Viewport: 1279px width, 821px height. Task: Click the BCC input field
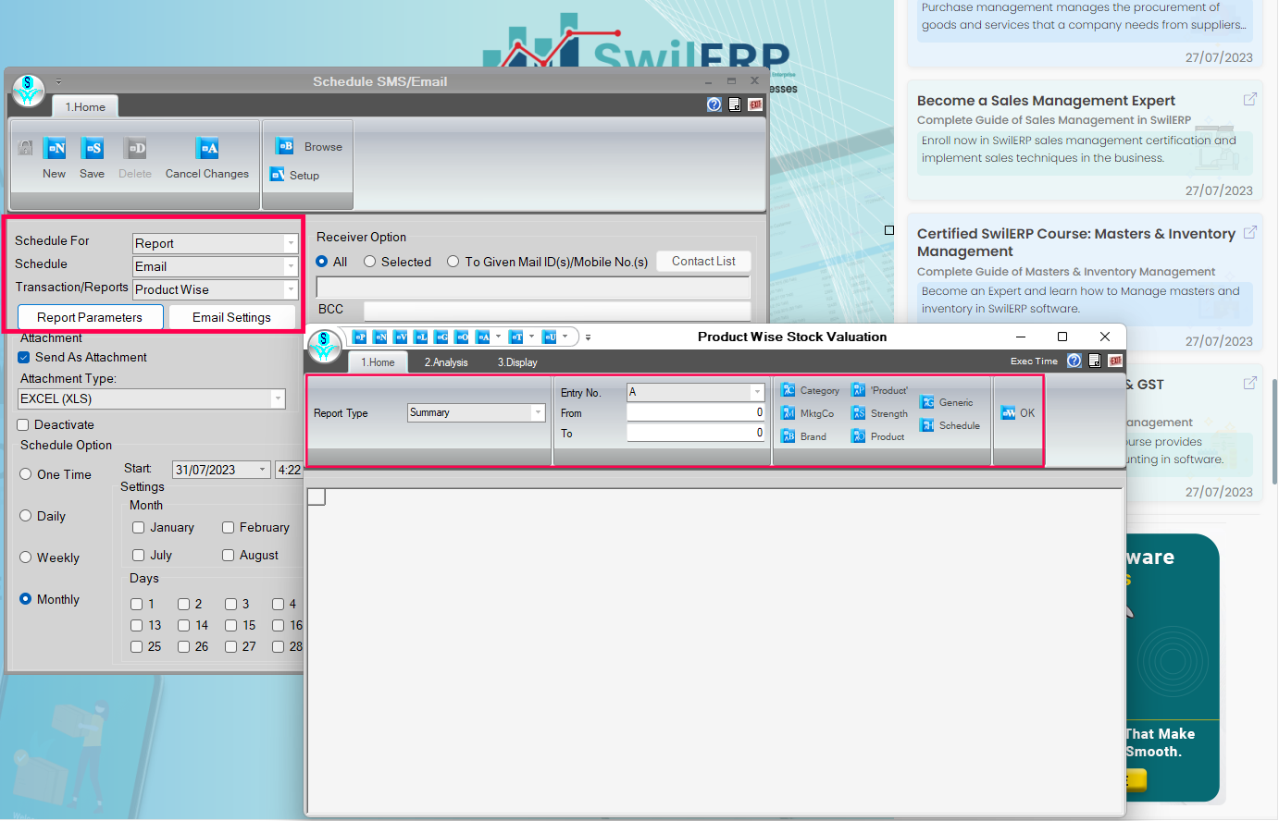[x=557, y=310]
